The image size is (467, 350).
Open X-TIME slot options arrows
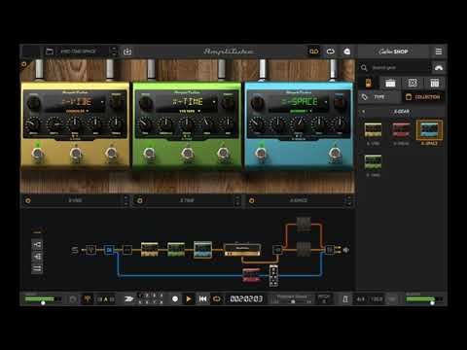point(237,200)
